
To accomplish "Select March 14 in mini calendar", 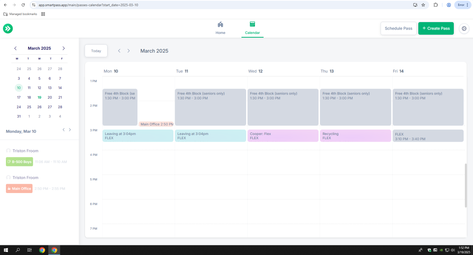I will coord(60,88).
